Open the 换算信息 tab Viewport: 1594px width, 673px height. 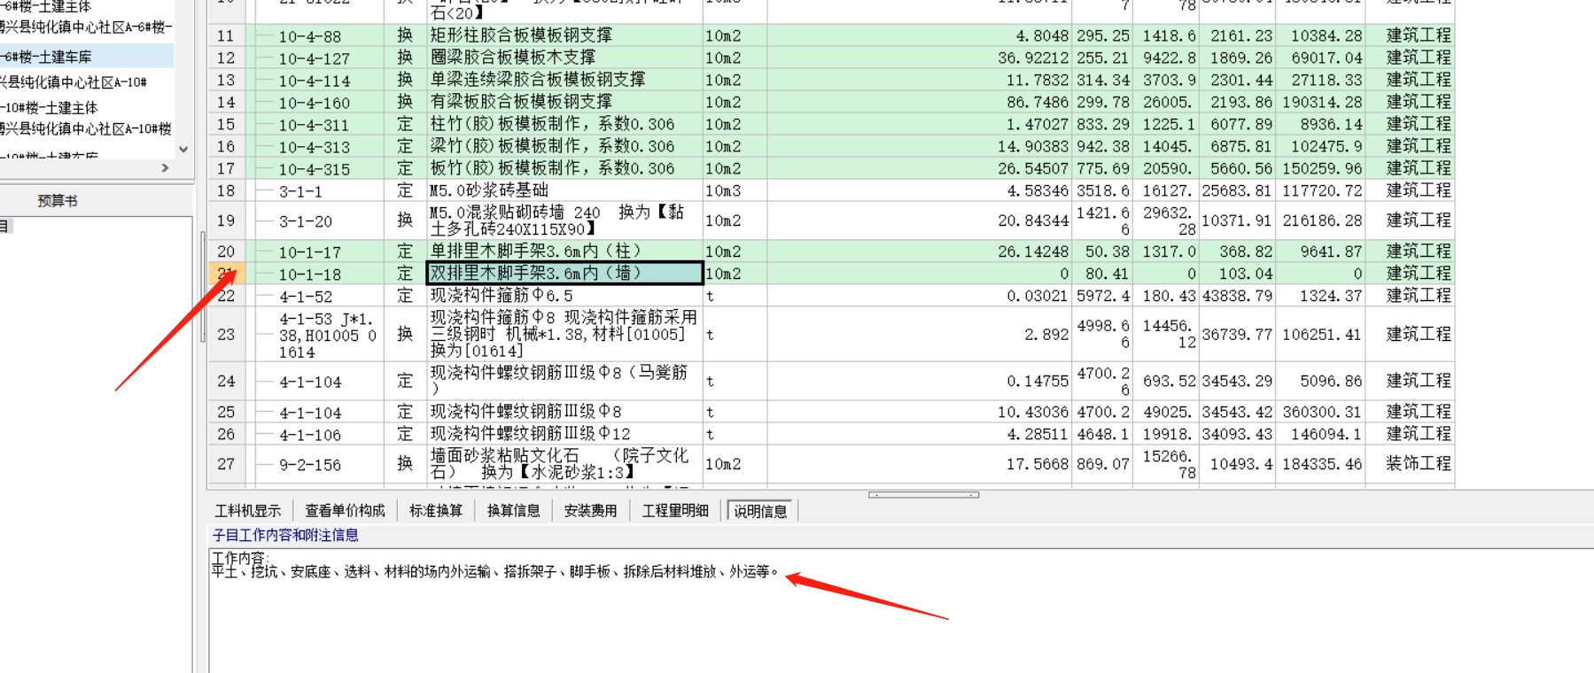(513, 511)
